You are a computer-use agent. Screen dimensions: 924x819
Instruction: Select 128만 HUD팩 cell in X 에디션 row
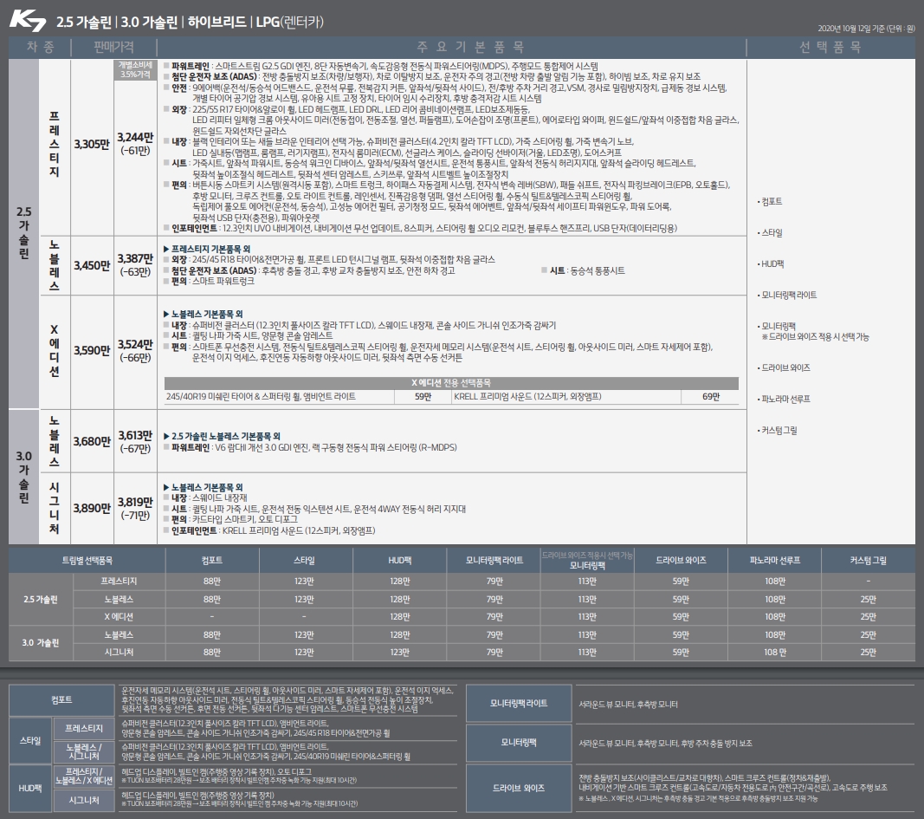[399, 617]
